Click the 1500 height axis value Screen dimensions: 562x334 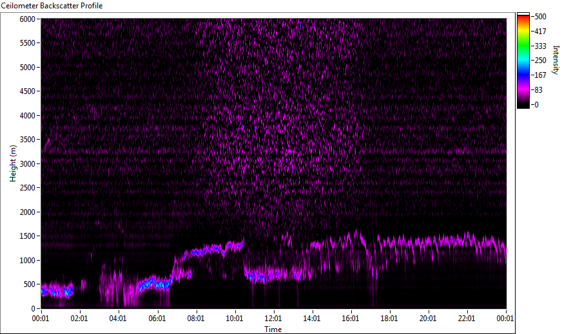pos(27,236)
